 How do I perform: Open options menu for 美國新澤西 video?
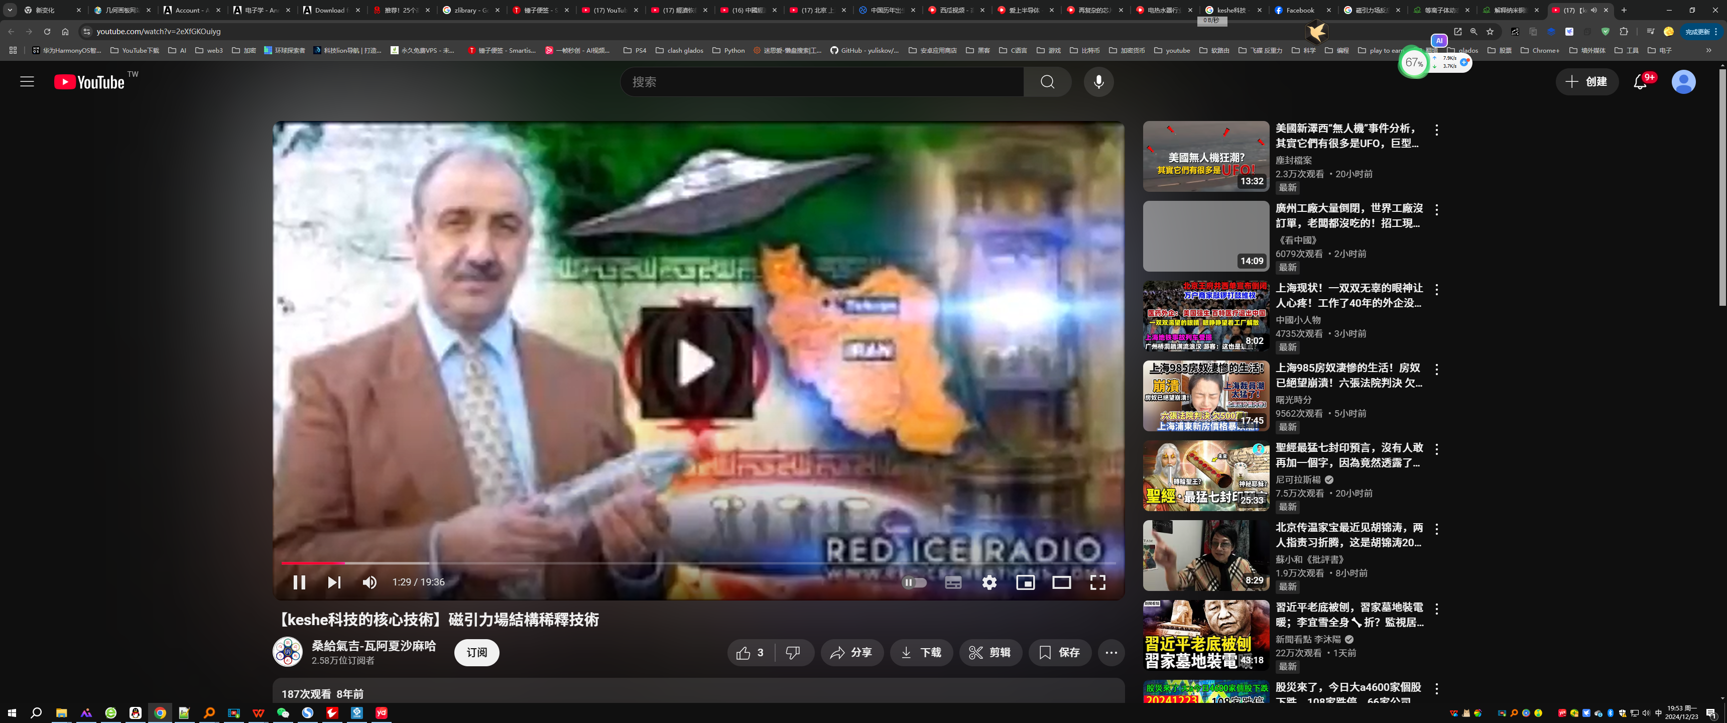point(1436,130)
